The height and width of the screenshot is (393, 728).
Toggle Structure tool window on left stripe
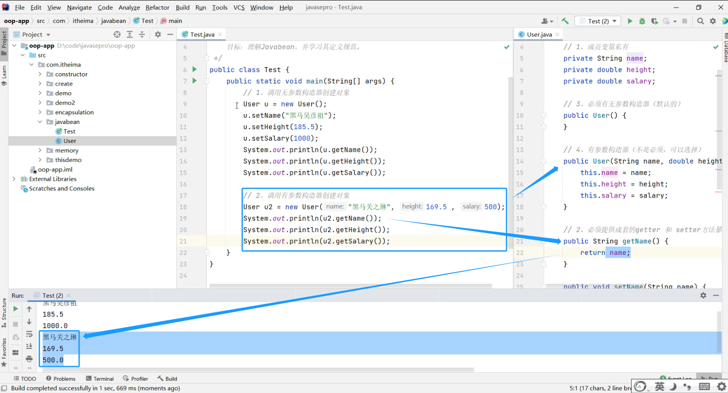click(x=4, y=313)
